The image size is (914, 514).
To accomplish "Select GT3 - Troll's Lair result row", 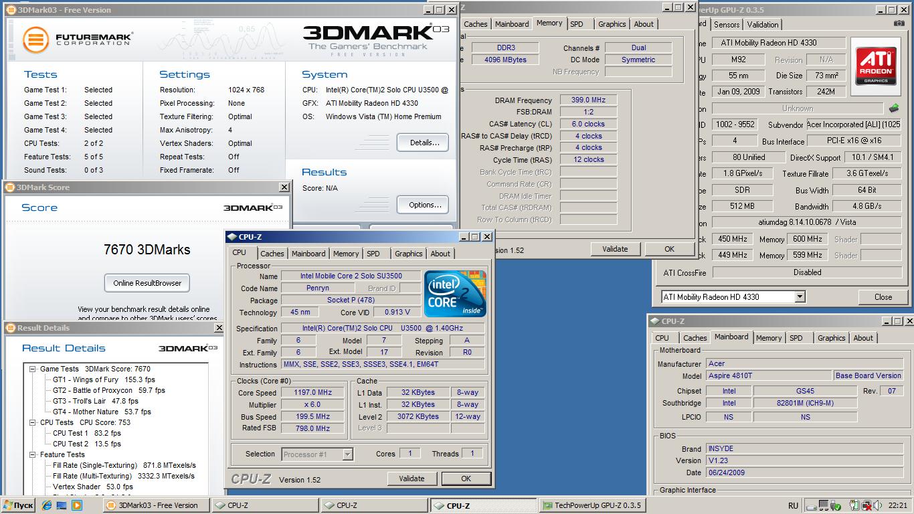I will click(96, 401).
